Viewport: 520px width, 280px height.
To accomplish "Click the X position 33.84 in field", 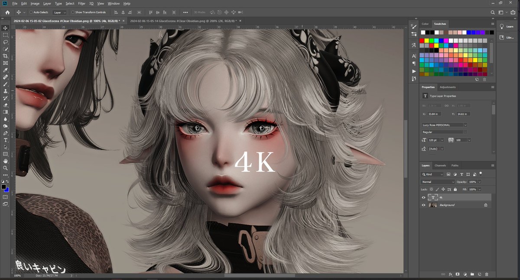I will [x=435, y=114].
